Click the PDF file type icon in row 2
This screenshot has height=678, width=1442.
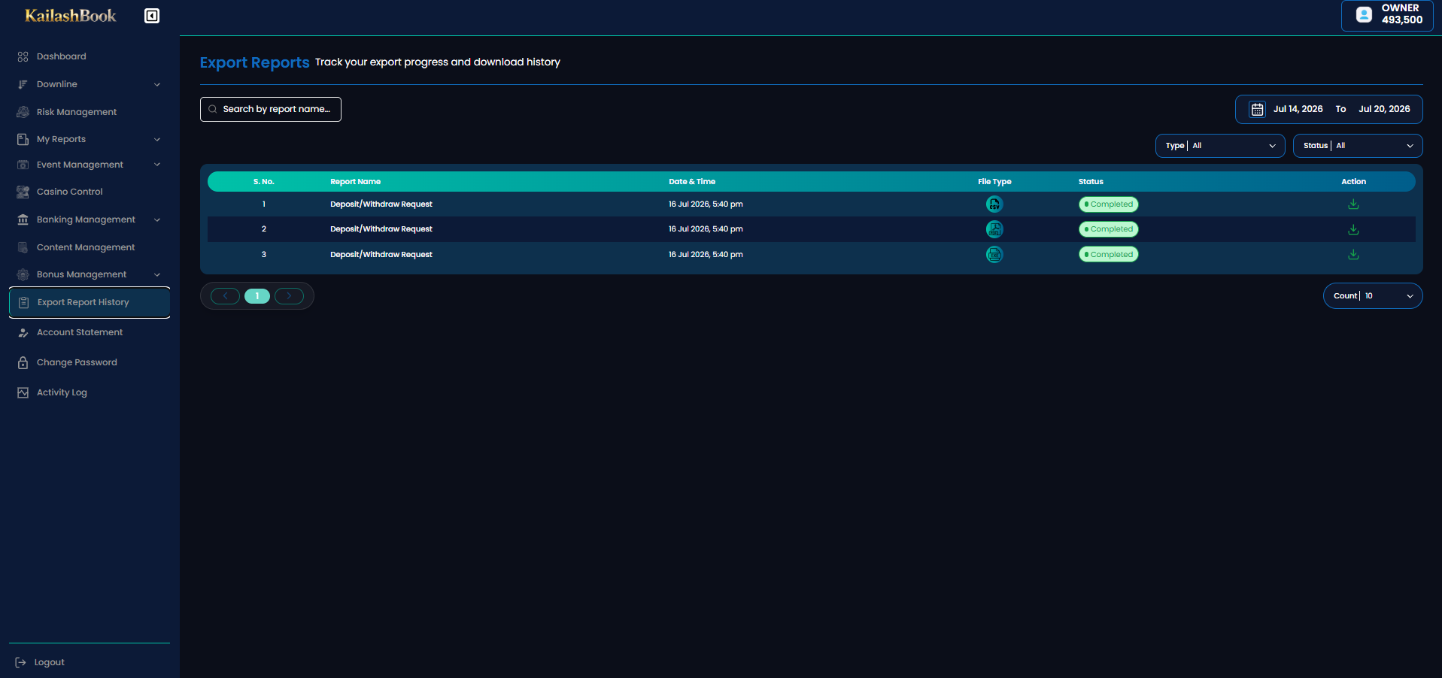(x=994, y=229)
